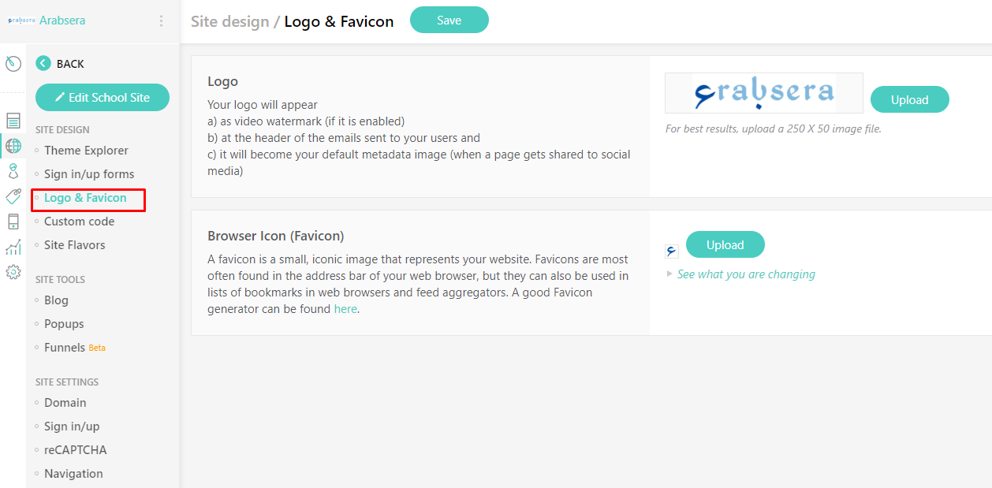992x488 pixels.
Task: Open Domain under Site Settings
Action: click(65, 403)
